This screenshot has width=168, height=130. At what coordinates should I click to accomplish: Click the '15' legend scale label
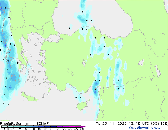[x=39, y=129]
